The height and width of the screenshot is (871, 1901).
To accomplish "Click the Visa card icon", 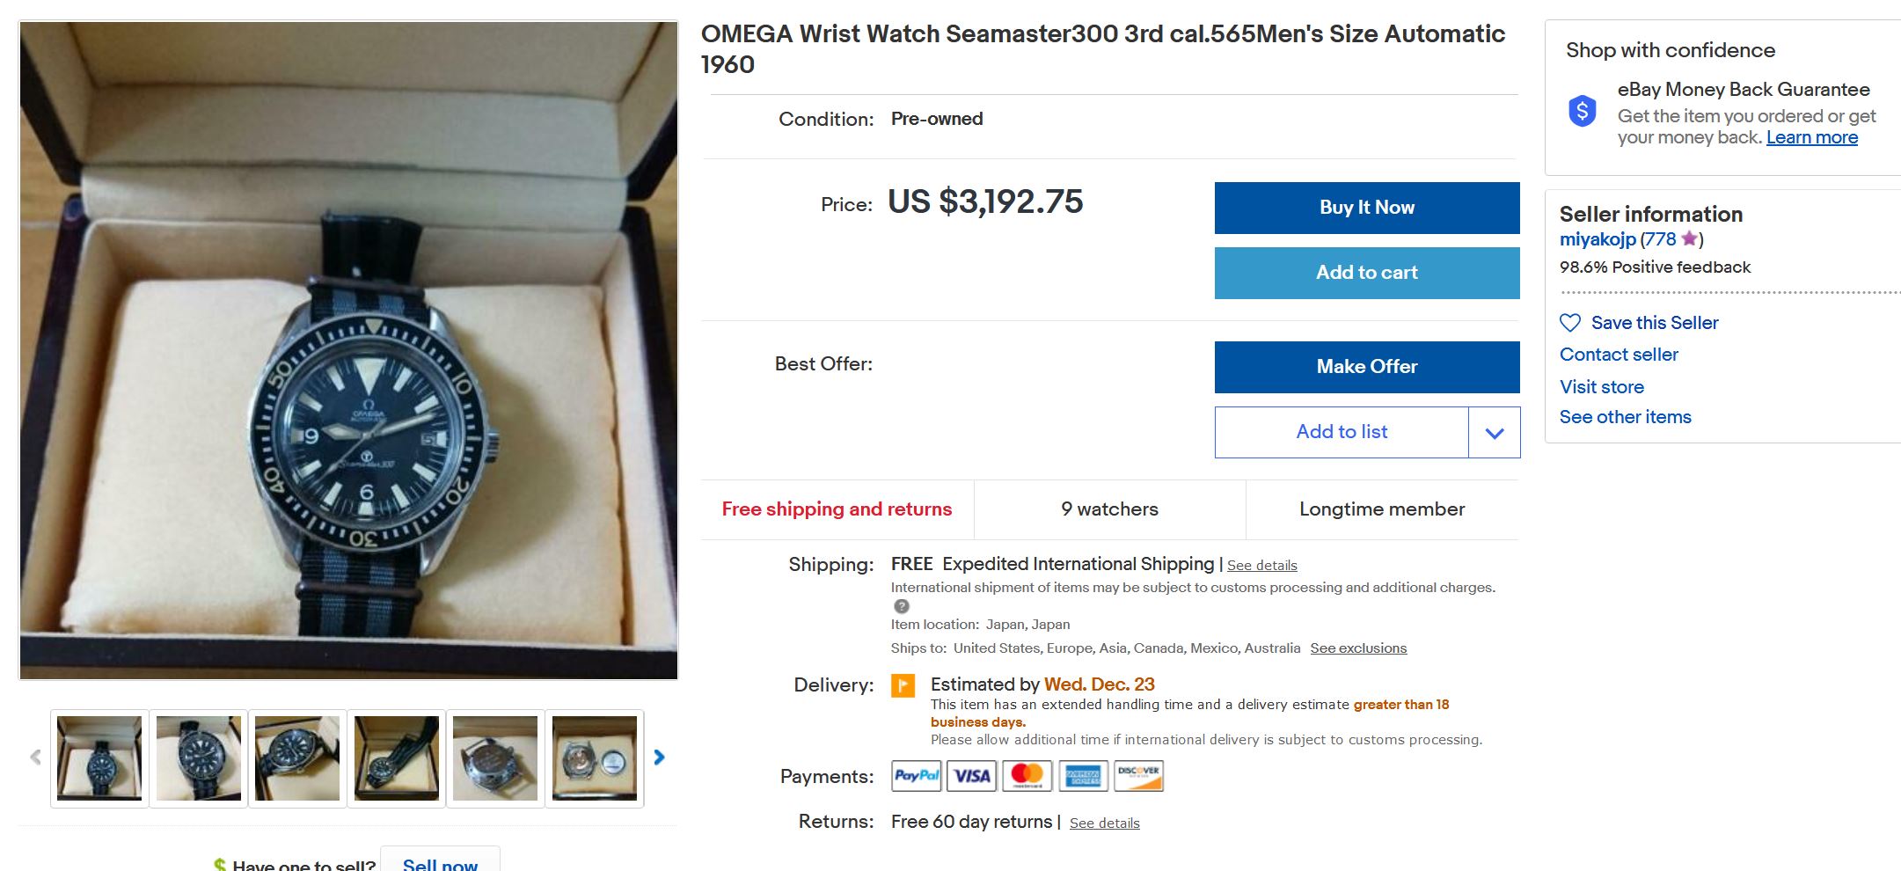I will 971,776.
